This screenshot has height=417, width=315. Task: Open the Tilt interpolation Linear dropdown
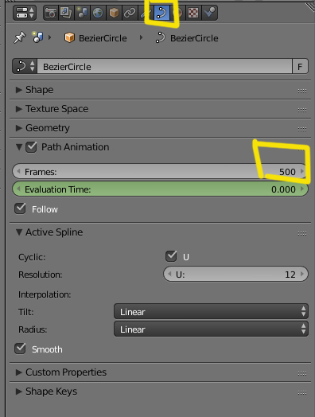pyautogui.click(x=211, y=311)
